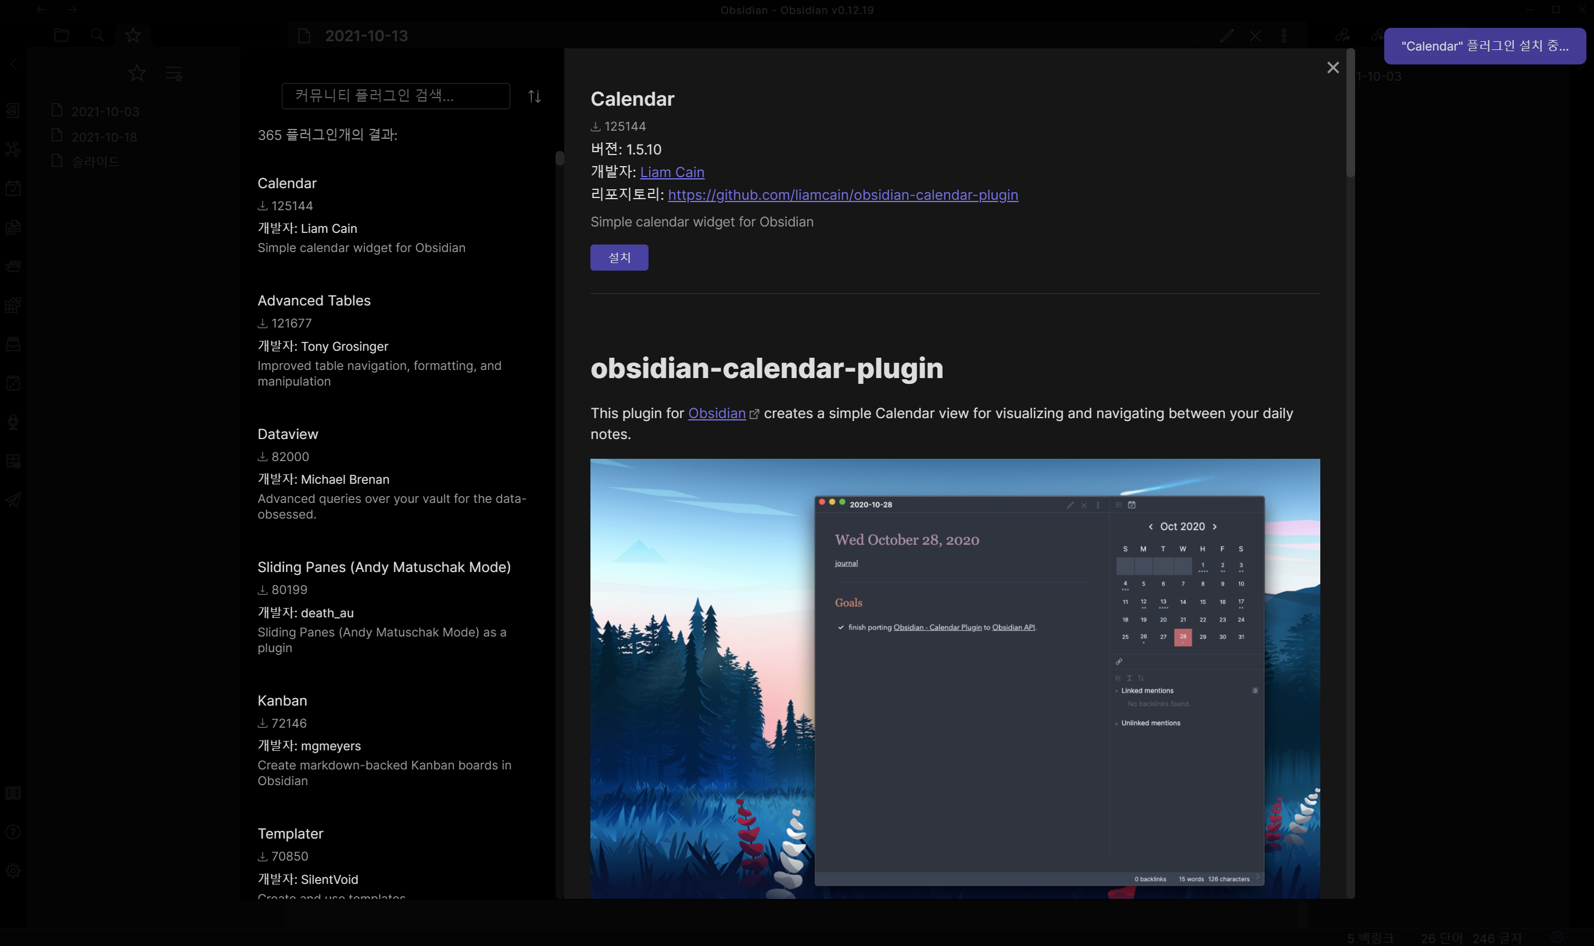
Task: Open the GitHub obsidian-calendar-plugin repository link
Action: pos(842,195)
